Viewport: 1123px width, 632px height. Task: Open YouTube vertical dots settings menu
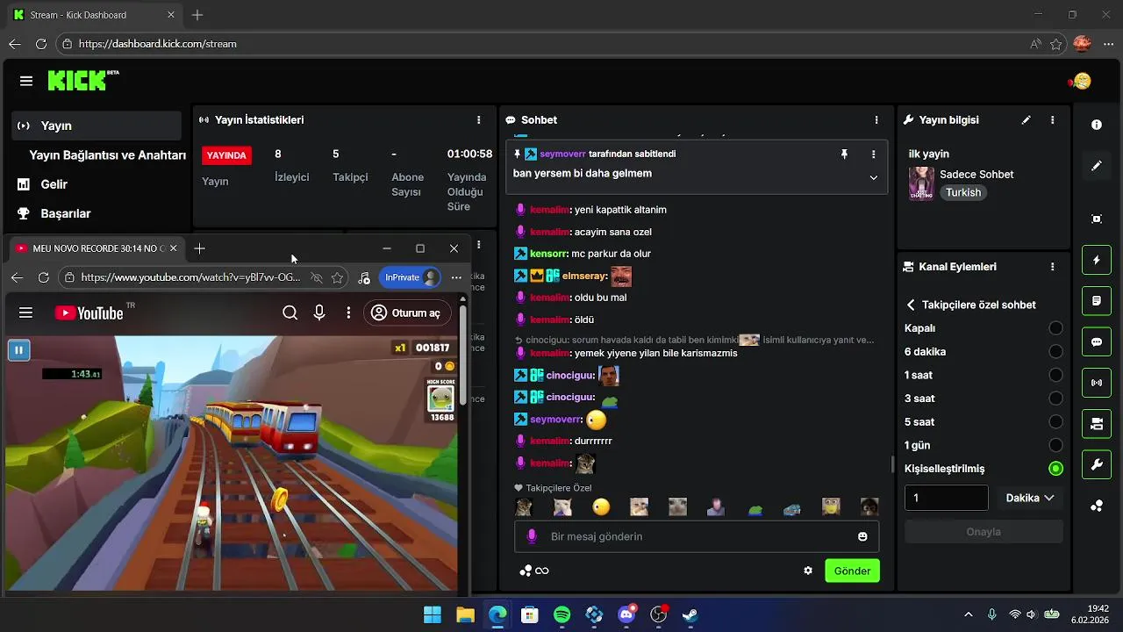click(x=348, y=312)
